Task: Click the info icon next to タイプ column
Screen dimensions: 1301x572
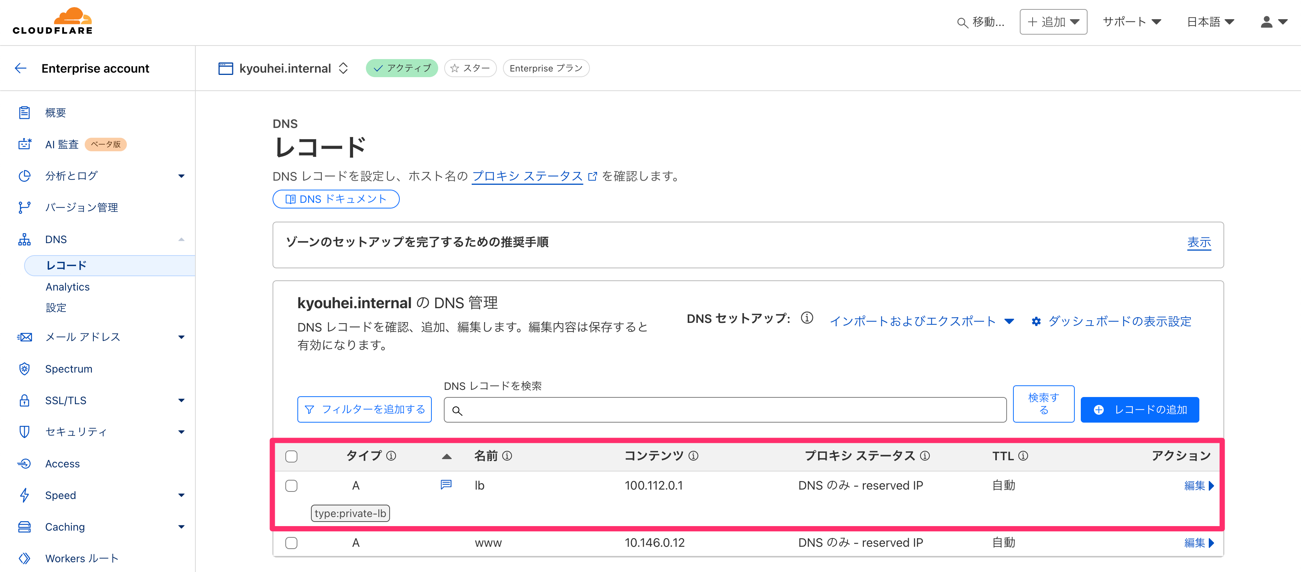Action: pos(392,456)
